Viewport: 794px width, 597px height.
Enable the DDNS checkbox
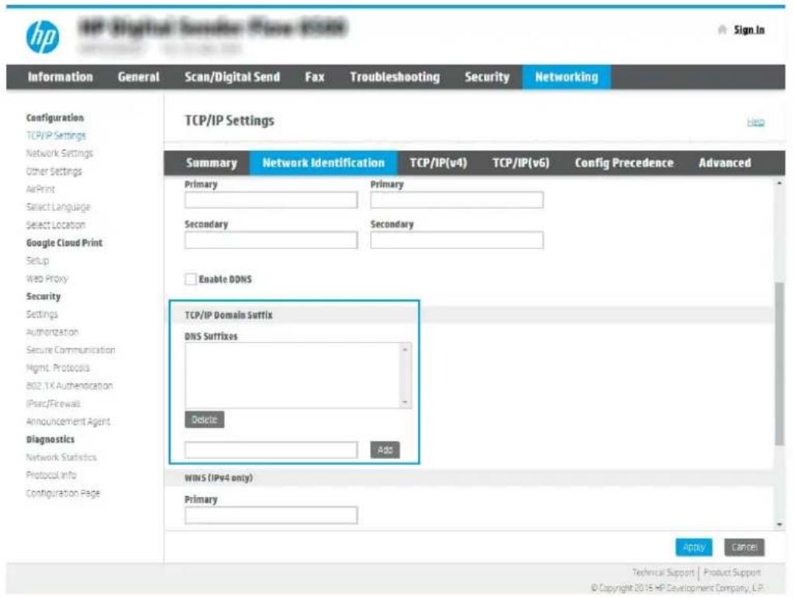pyautogui.click(x=191, y=279)
